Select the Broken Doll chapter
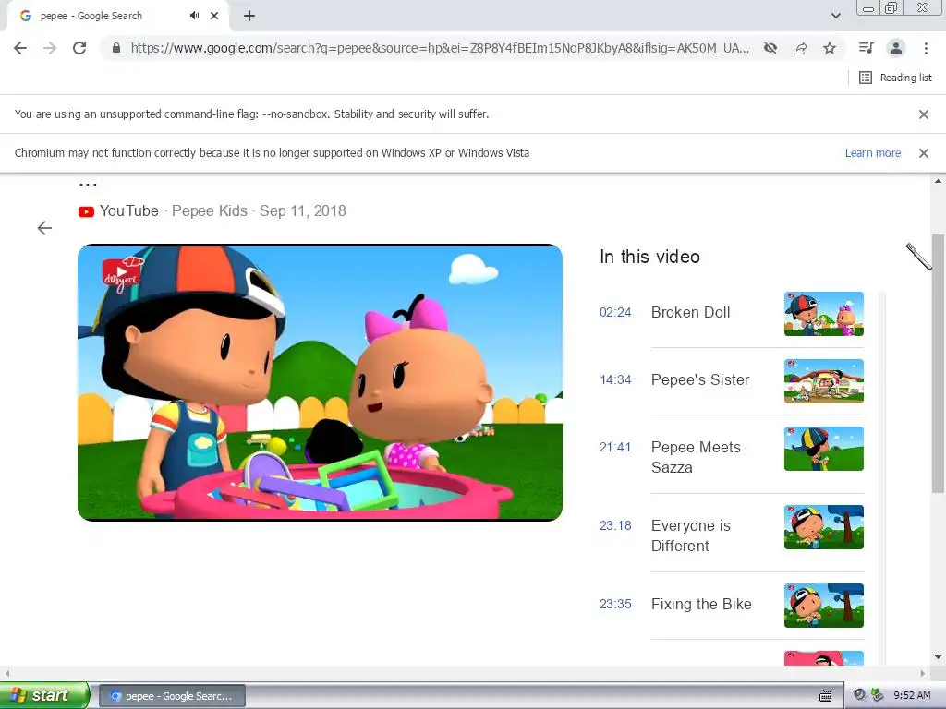Image resolution: width=946 pixels, height=709 pixels. (x=690, y=312)
